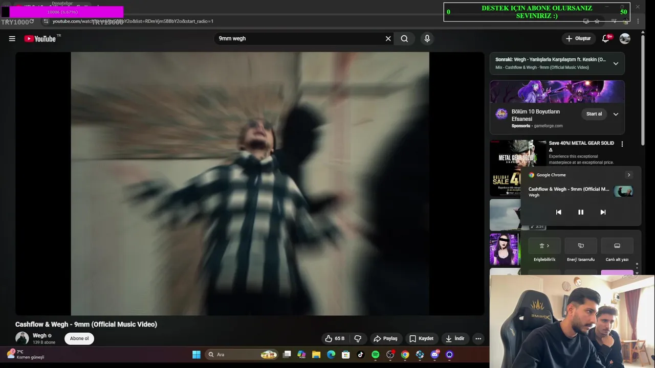
Task: Toggle Canlı alt yazı quick setting
Action: (617, 246)
